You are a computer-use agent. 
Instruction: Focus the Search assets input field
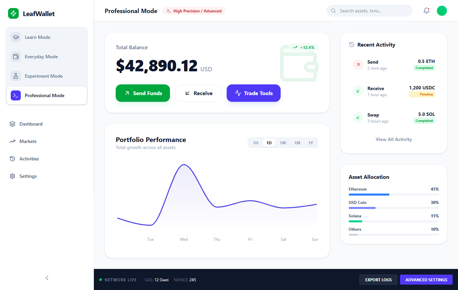pyautogui.click(x=372, y=11)
